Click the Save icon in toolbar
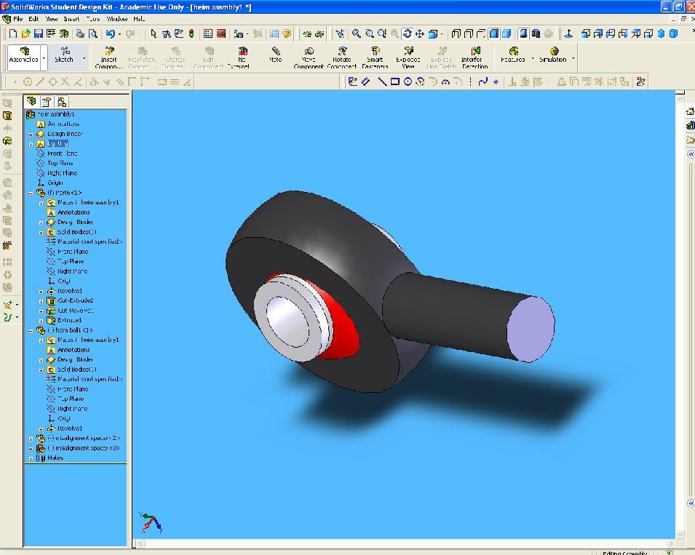Image resolution: width=695 pixels, height=555 pixels. [39, 33]
